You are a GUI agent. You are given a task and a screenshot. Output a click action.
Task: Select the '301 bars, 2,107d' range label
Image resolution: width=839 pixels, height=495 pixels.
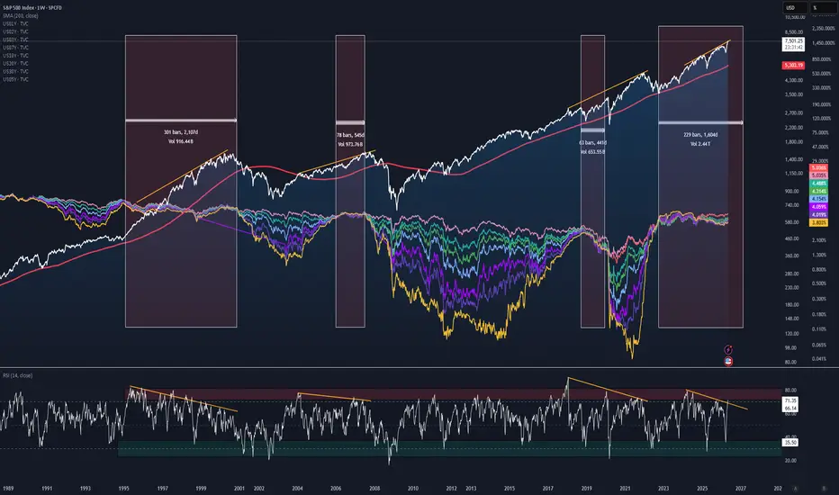point(181,132)
